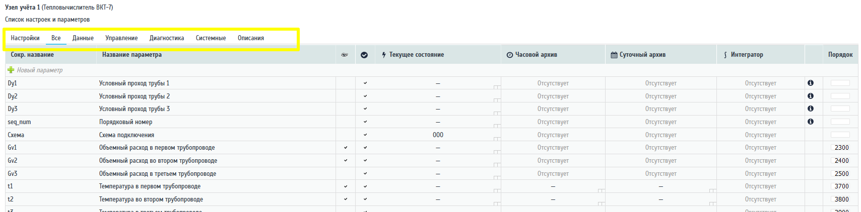The image size is (861, 212).
Task: Click the Порядок column header
Action: pos(840,55)
